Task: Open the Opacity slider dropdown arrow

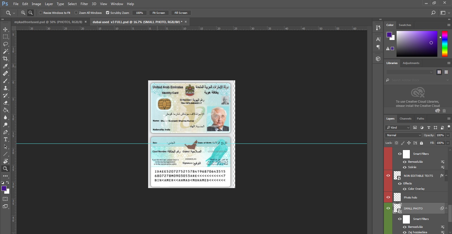Action: point(448,135)
